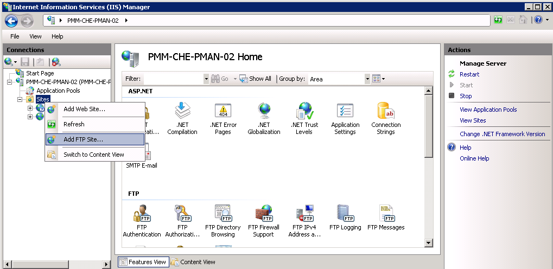Open FTP Logging feature

345,217
